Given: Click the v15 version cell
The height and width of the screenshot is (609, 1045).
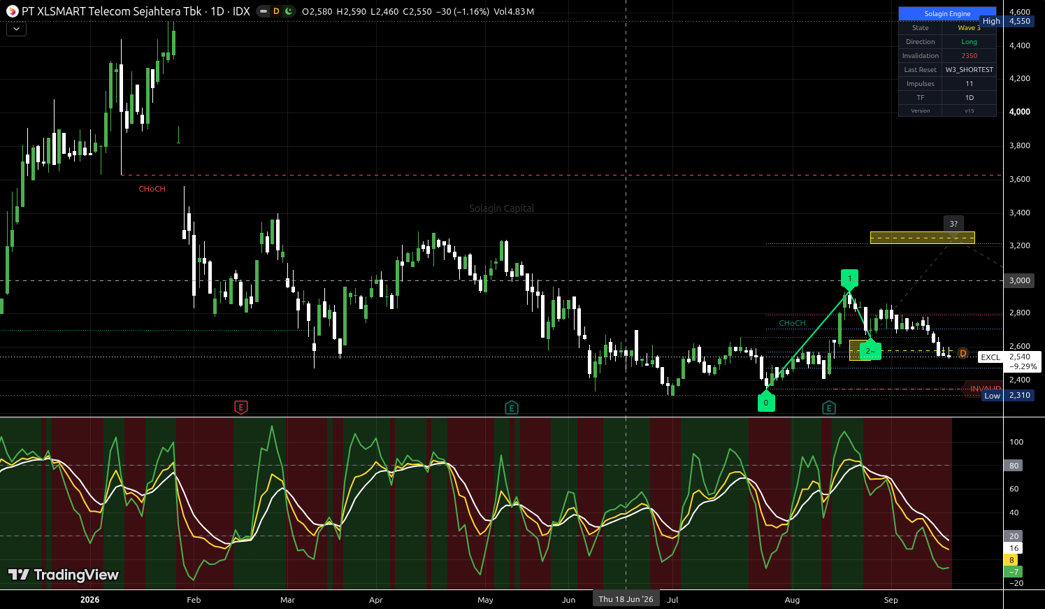Looking at the screenshot, I should pyautogui.click(x=969, y=110).
